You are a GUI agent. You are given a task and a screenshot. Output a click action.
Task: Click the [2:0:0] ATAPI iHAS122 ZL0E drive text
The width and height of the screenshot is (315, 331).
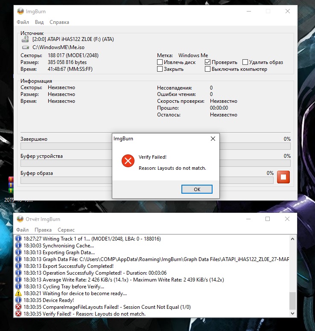click(73, 39)
